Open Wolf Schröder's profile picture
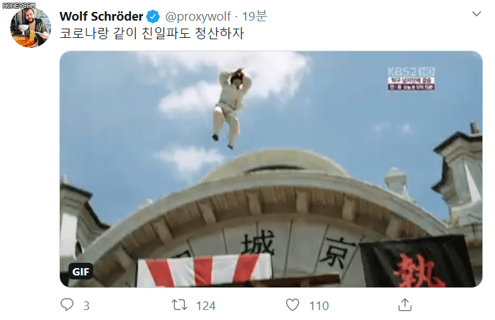The width and height of the screenshot is (495, 320). (31, 27)
